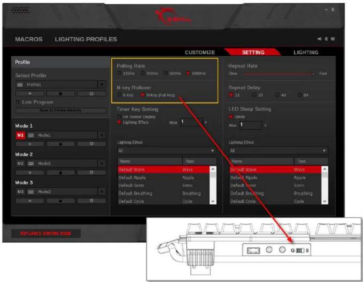Enable On Screen Display for timer key

pyautogui.click(x=119, y=117)
